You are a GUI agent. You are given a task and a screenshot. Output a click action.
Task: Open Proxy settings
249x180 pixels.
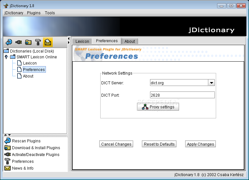click(x=158, y=107)
